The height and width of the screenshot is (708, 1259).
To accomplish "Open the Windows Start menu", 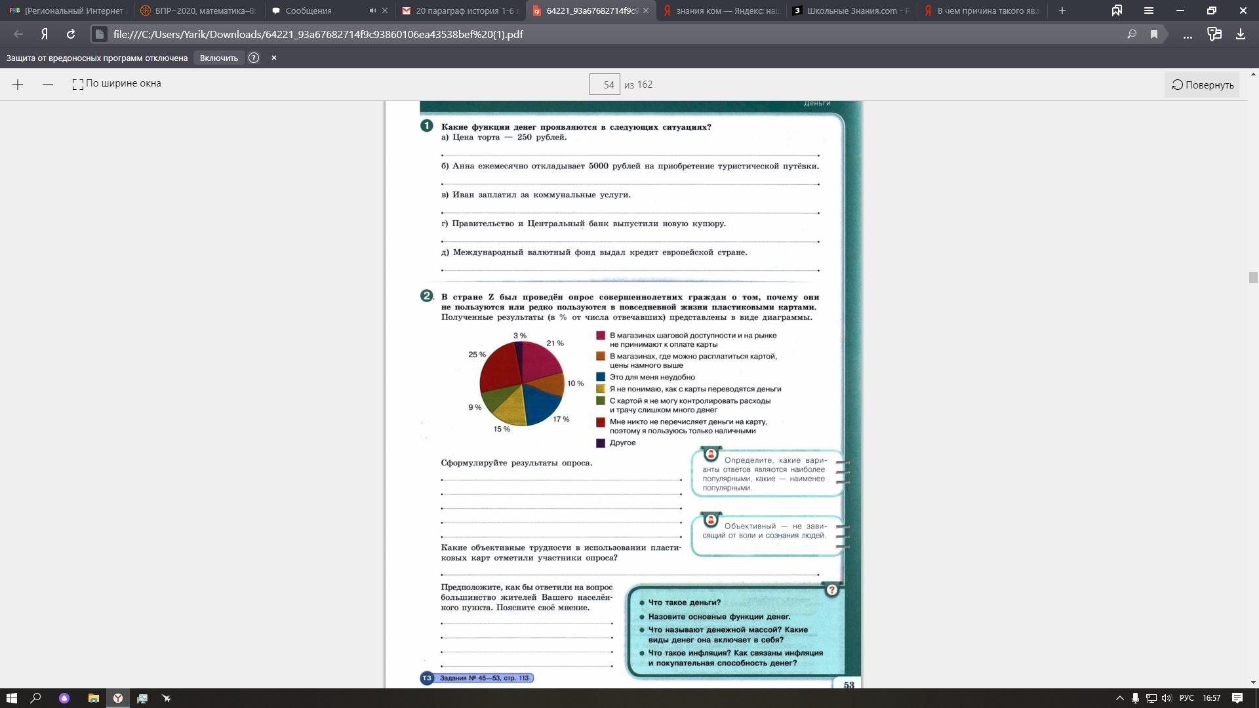I will [x=11, y=698].
